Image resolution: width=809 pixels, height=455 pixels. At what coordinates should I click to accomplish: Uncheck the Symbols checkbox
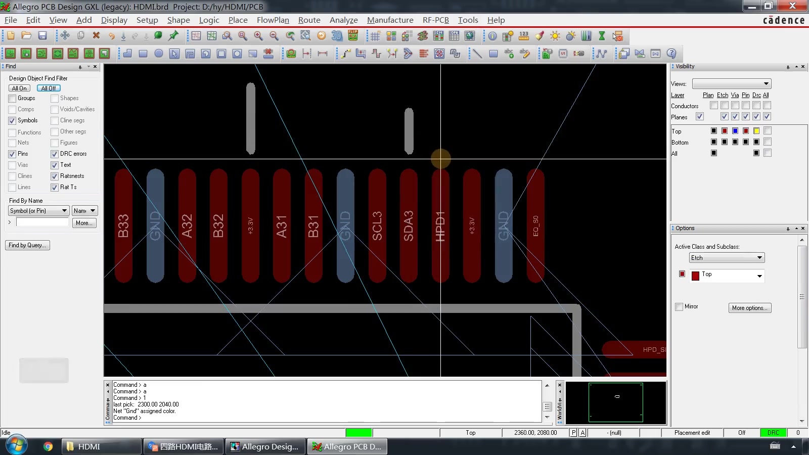pyautogui.click(x=12, y=121)
